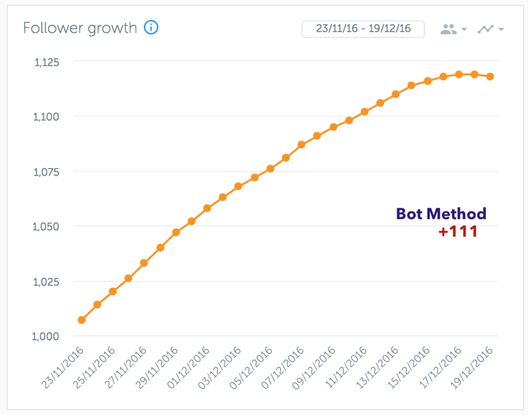Click the data point above 01/12/2016
The width and height of the screenshot is (528, 415).
pos(207,208)
